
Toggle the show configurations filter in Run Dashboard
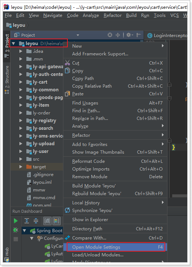click(x=56, y=221)
